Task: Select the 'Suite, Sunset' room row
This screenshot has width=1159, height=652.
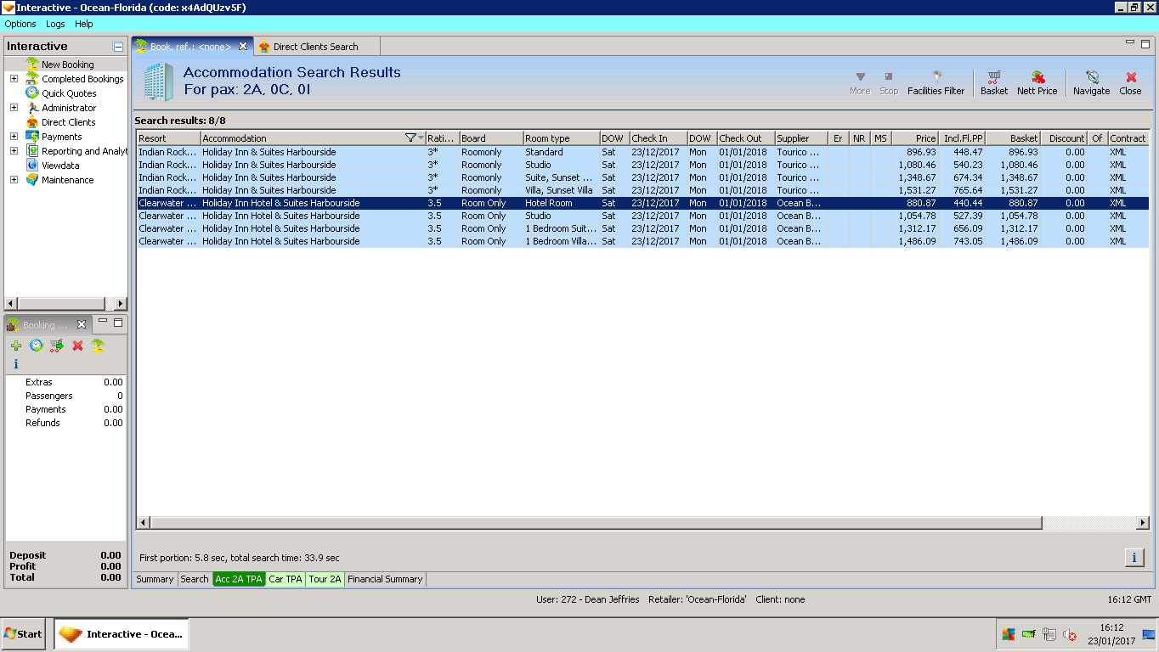Action: pyautogui.click(x=642, y=177)
